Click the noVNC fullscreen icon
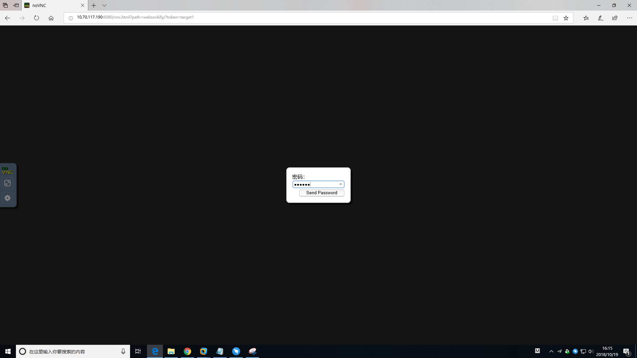 8,183
